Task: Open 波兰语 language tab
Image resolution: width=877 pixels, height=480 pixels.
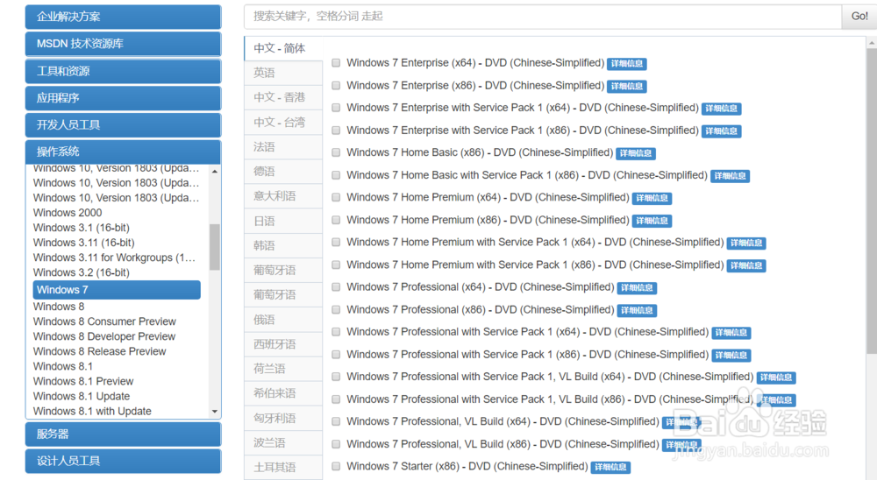Action: pos(283,442)
